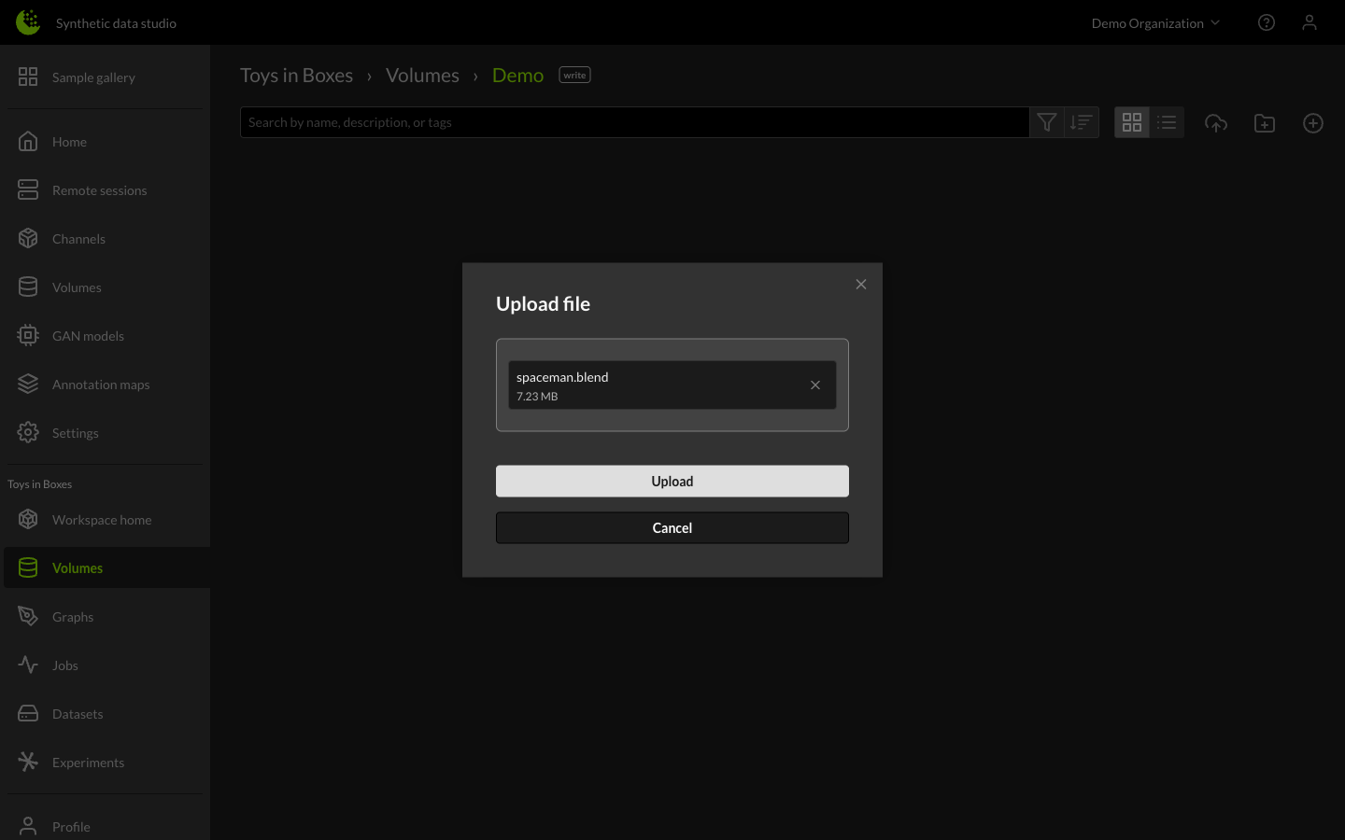
Task: Switch to list view
Action: [x=1167, y=121]
